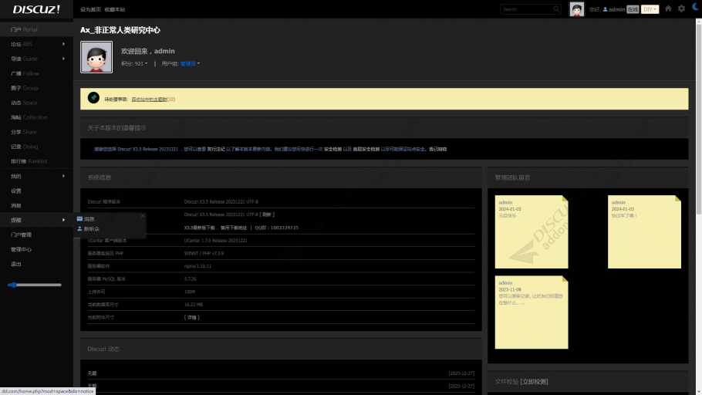Click the 发行注记 link

point(215,149)
